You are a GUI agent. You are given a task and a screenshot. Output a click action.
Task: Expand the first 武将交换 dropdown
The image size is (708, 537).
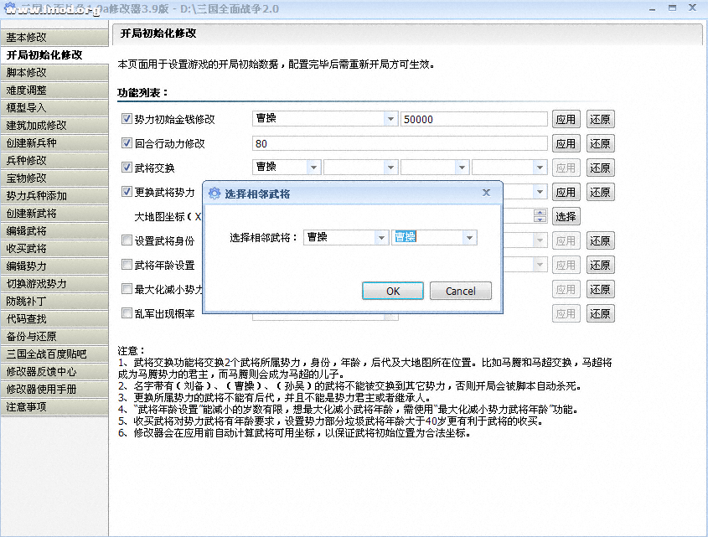pos(316,168)
